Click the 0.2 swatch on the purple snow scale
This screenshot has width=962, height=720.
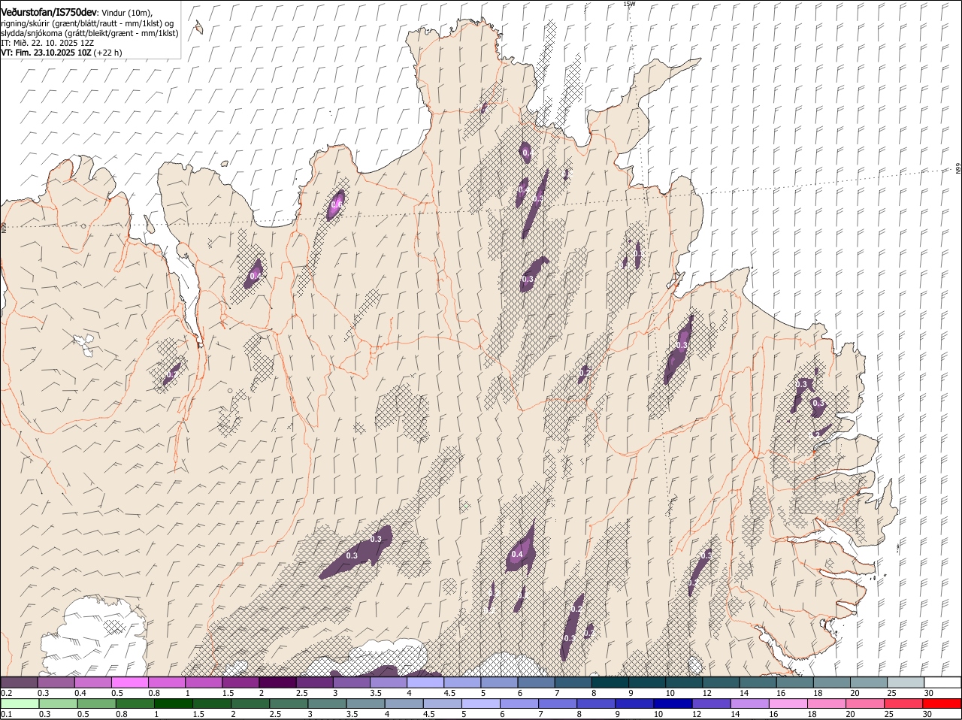pyautogui.click(x=19, y=682)
